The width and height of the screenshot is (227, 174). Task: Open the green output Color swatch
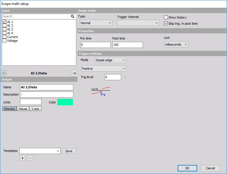point(65,102)
